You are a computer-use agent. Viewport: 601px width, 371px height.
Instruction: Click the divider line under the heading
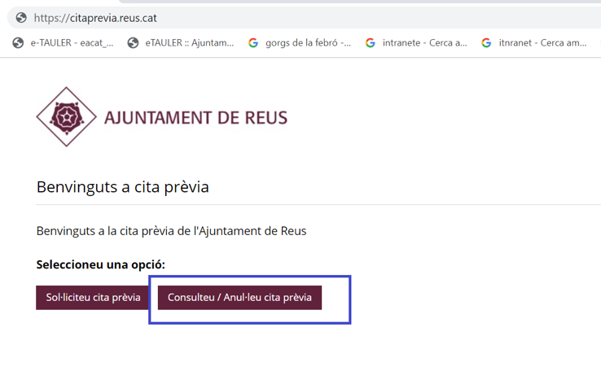(x=318, y=205)
